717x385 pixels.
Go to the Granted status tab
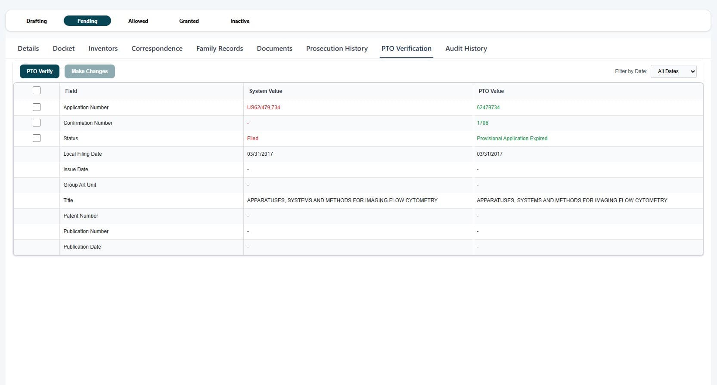(x=189, y=21)
